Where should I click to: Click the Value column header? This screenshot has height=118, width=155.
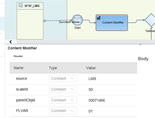tap(91, 68)
